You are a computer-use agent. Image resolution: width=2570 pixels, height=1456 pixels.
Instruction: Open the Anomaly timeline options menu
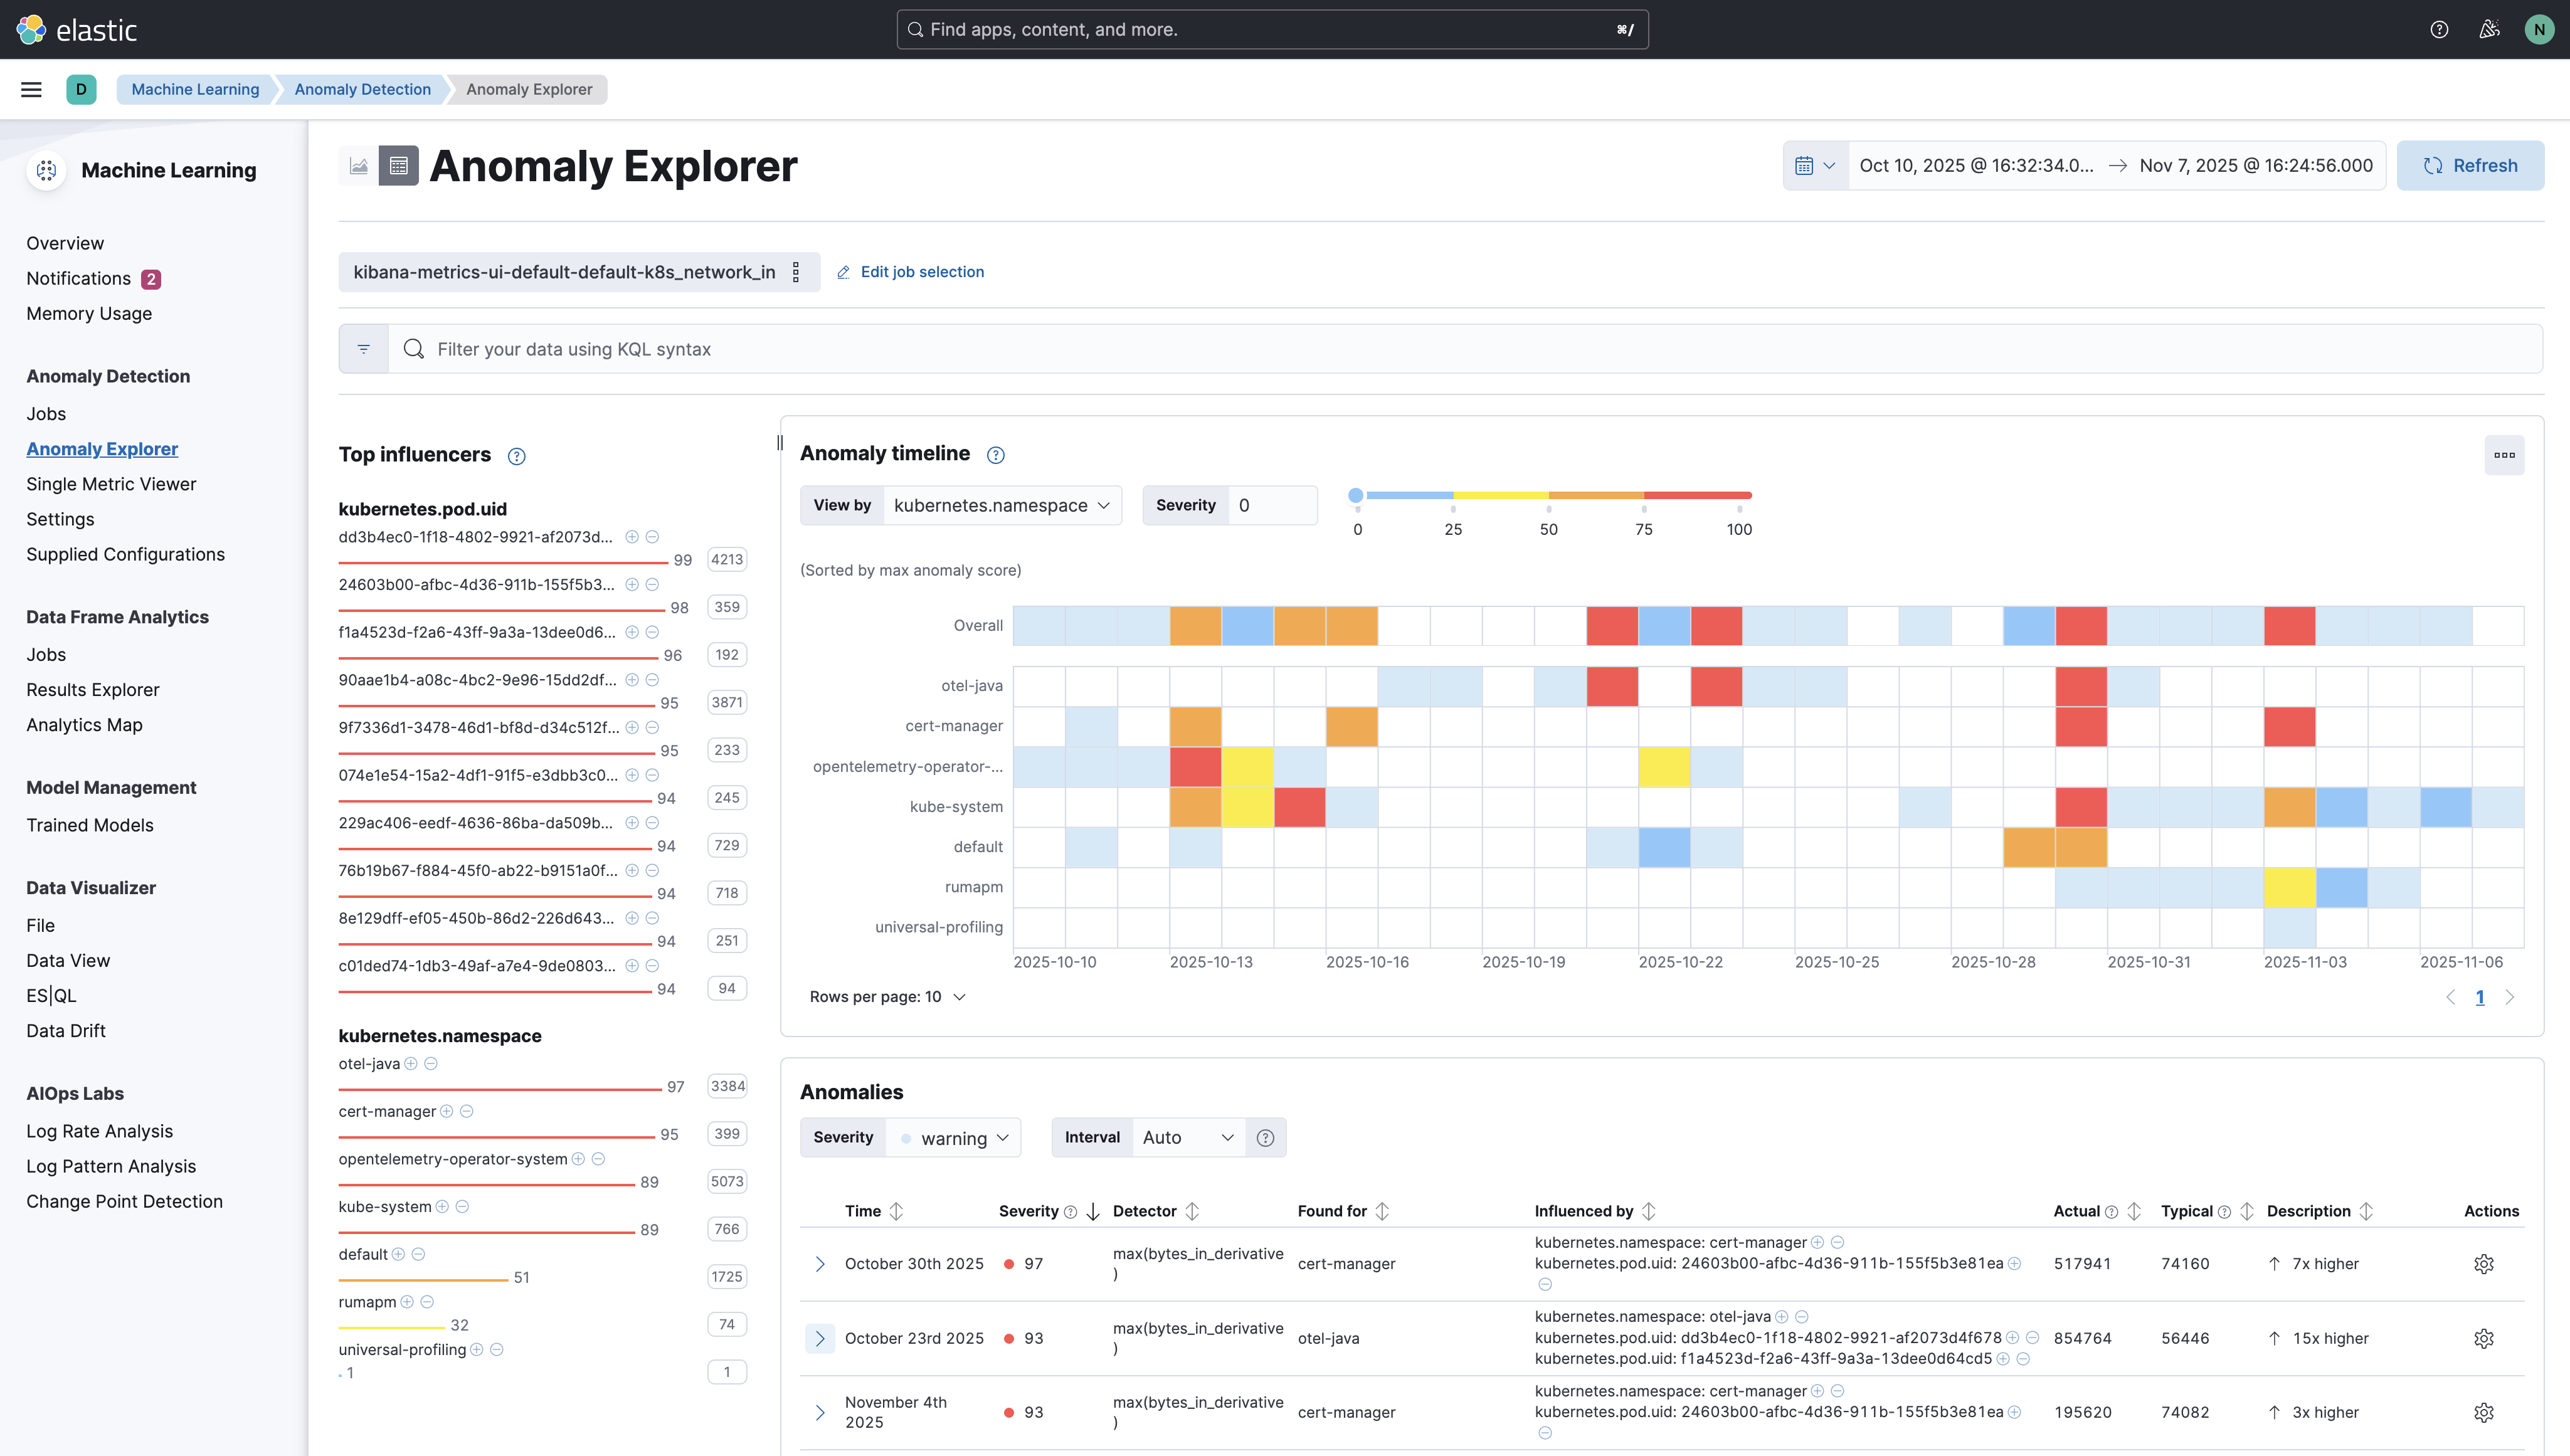[2504, 455]
